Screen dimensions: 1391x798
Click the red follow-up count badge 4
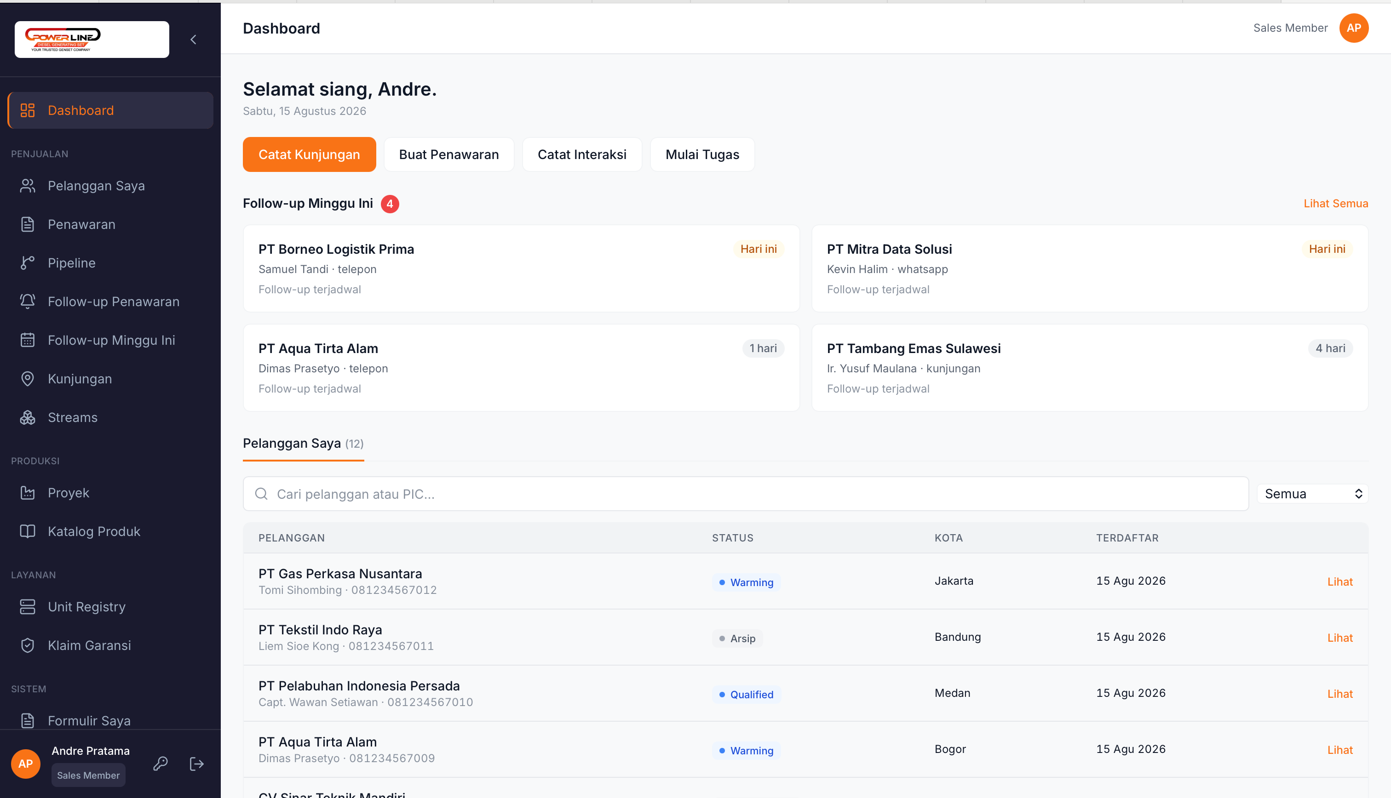(x=390, y=204)
